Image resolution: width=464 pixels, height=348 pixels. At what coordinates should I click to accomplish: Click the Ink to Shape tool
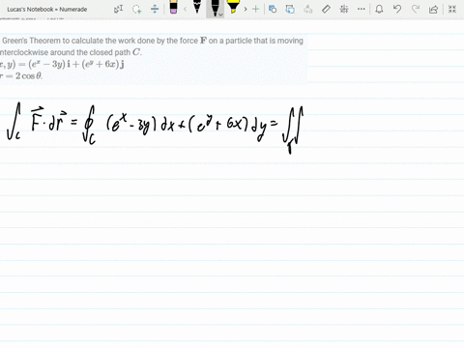pos(290,9)
